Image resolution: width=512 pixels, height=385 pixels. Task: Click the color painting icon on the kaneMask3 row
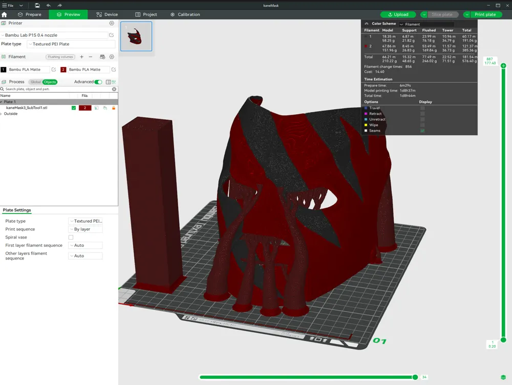pyautogui.click(x=105, y=108)
